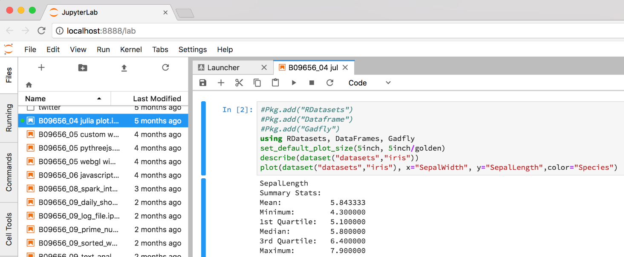Select B09656_09_log_file notebook

tap(103, 216)
